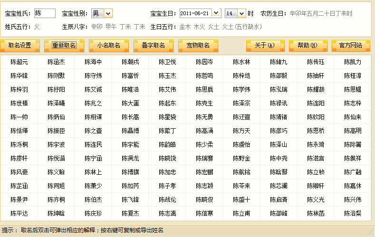Click the 宠物取名 button
375x237 pixels.
tap(198, 46)
